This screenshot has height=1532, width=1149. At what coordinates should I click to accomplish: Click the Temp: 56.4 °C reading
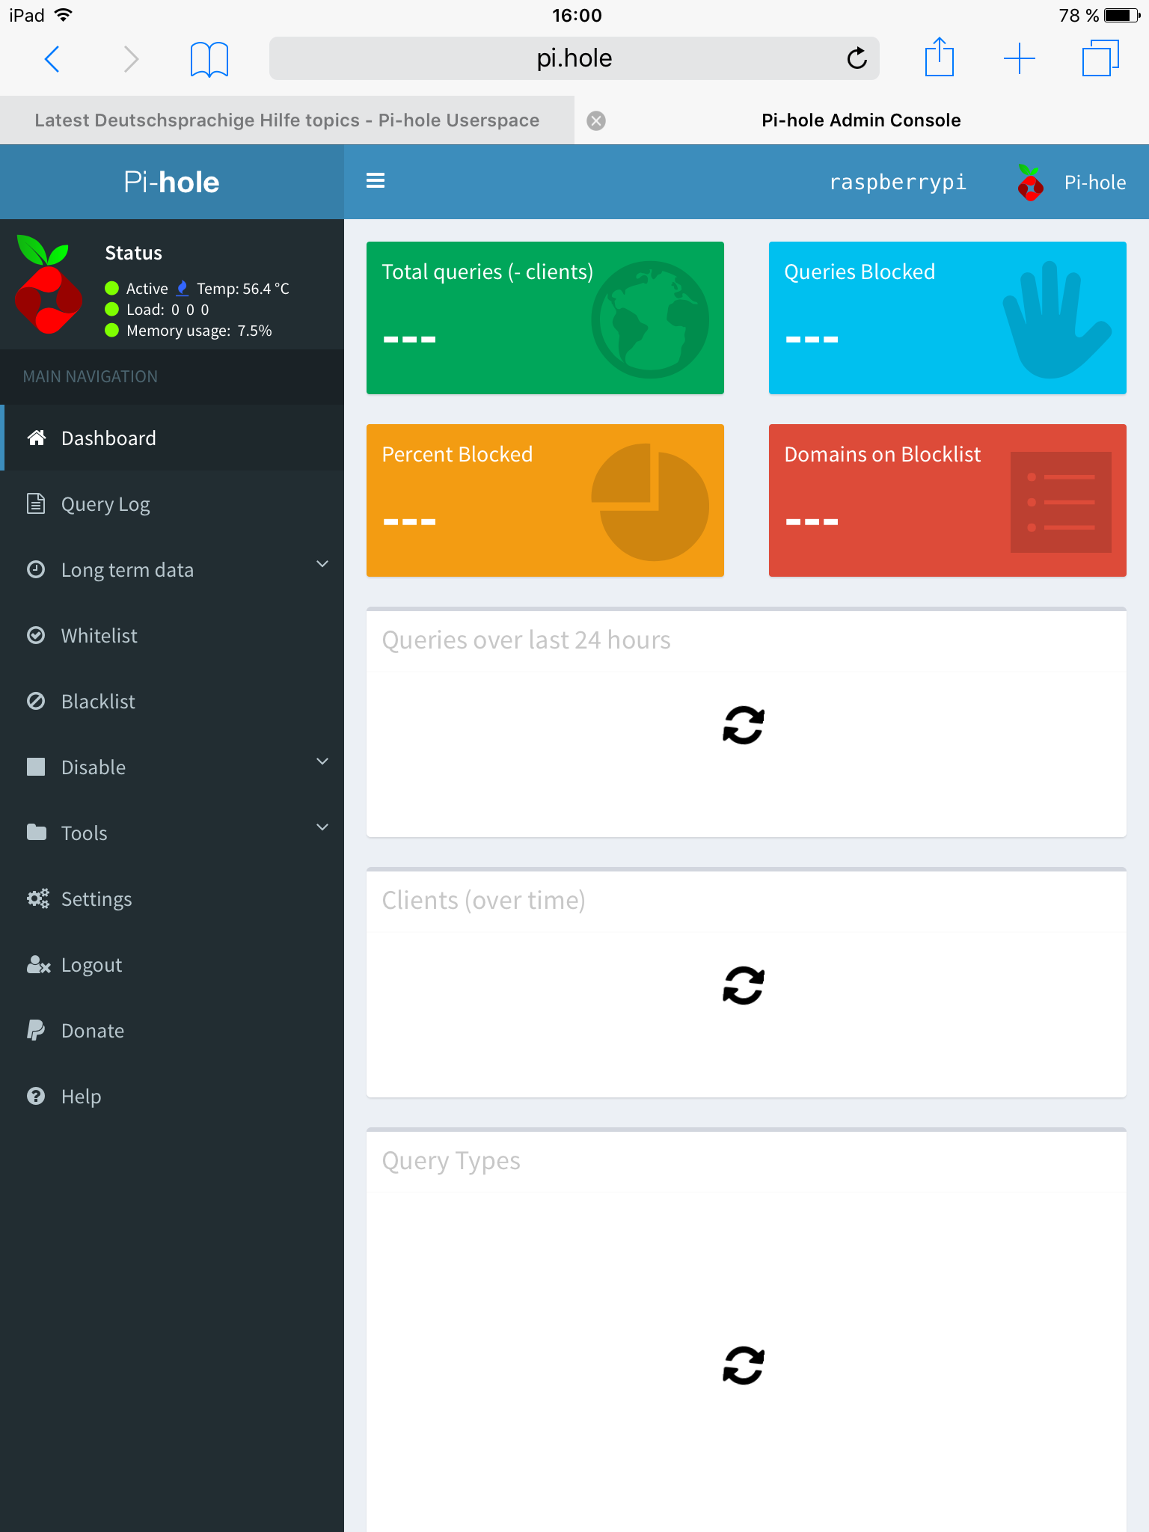[242, 289]
